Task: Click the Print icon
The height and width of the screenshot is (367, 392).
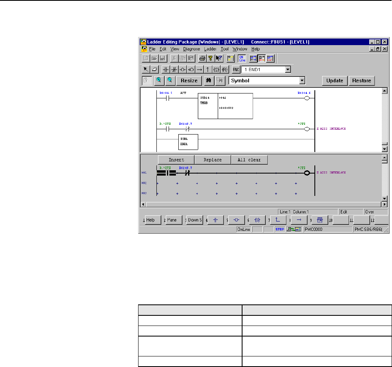Action: click(202, 58)
